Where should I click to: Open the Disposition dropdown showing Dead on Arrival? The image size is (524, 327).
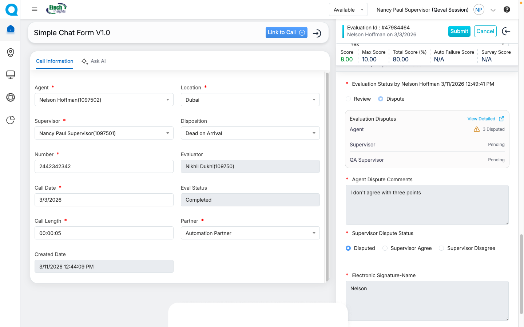250,133
